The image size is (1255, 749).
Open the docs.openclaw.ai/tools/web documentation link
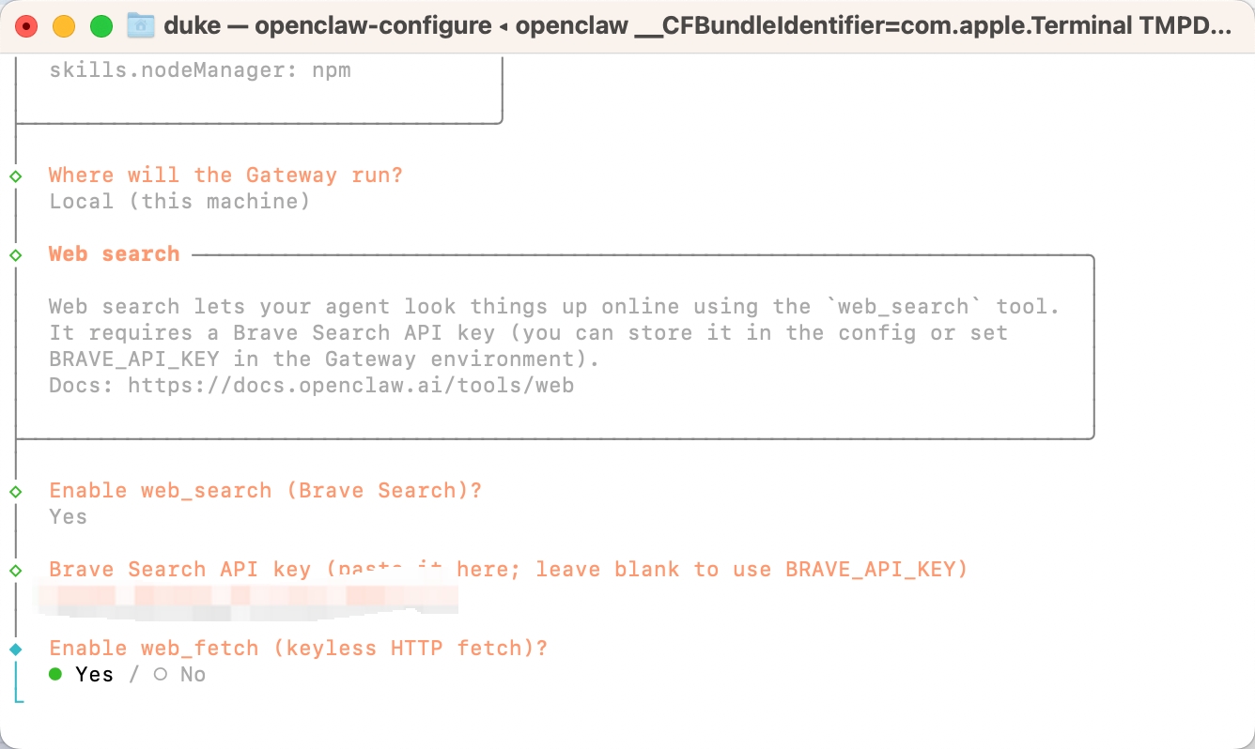coord(350,385)
